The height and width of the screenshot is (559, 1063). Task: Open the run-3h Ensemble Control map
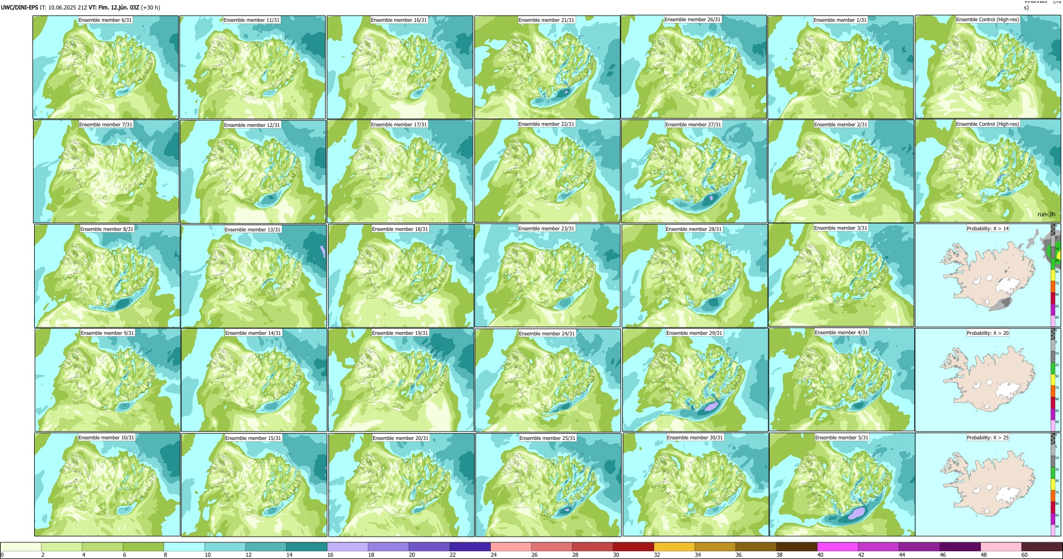(x=989, y=171)
